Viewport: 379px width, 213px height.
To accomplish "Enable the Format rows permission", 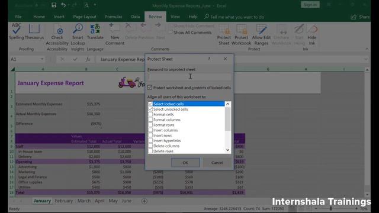I will (150, 125).
